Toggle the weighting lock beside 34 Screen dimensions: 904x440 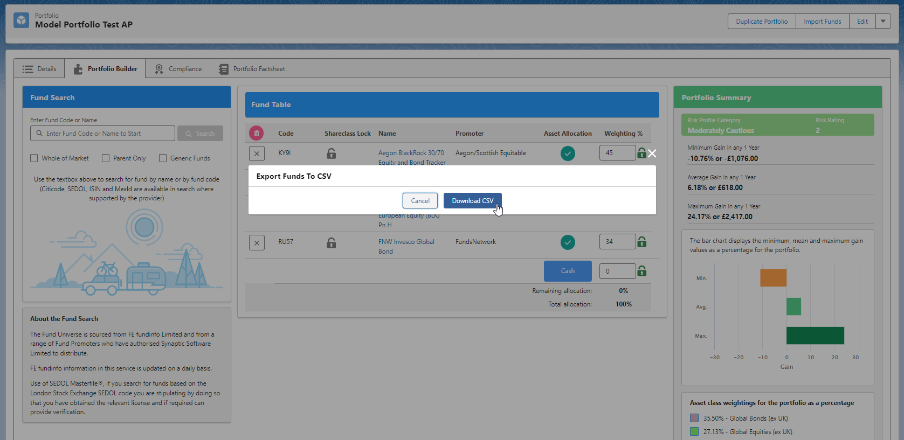click(642, 242)
